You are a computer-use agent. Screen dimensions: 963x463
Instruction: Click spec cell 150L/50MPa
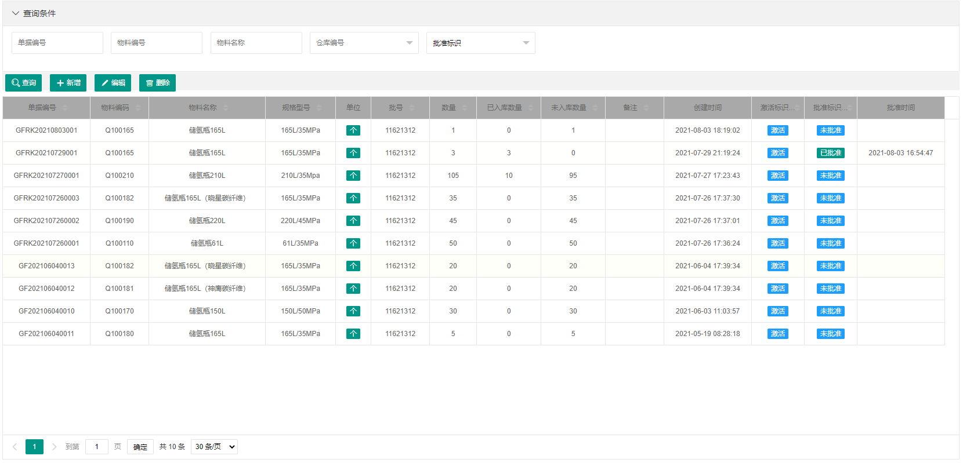pyautogui.click(x=301, y=311)
